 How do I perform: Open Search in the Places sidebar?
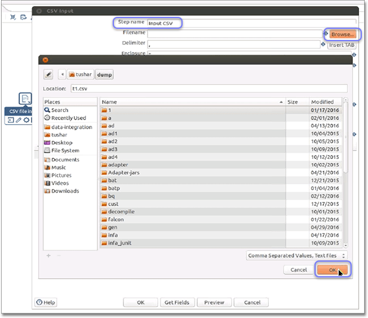point(59,110)
